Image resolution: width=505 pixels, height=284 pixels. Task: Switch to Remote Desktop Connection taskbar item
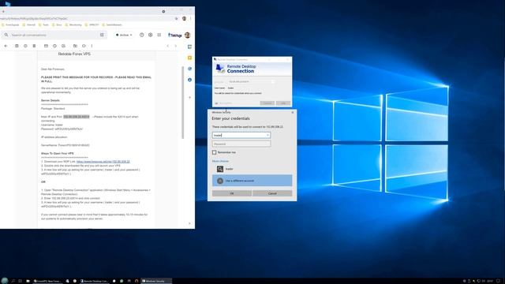click(94, 281)
